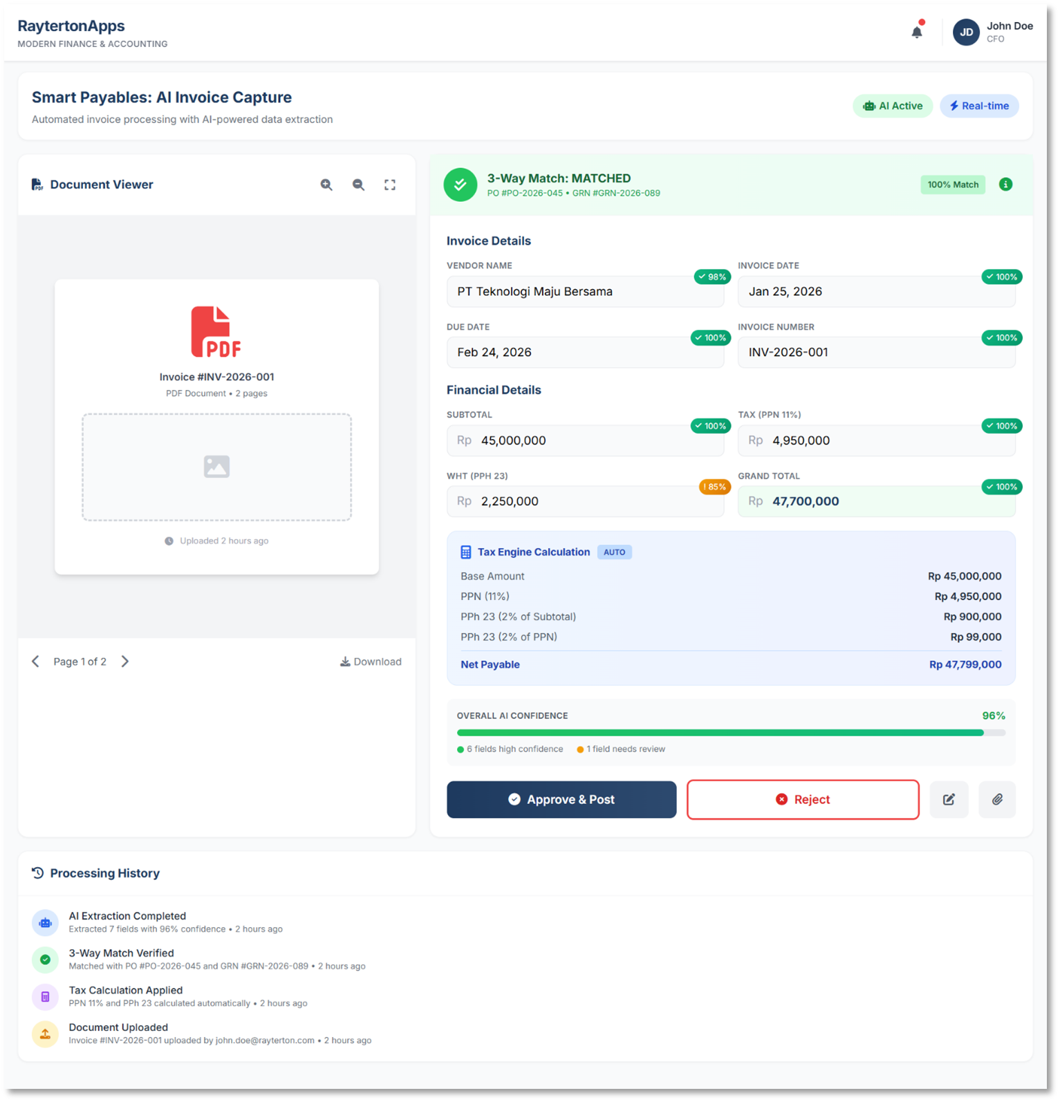Click the John Doe user name

click(x=1010, y=26)
